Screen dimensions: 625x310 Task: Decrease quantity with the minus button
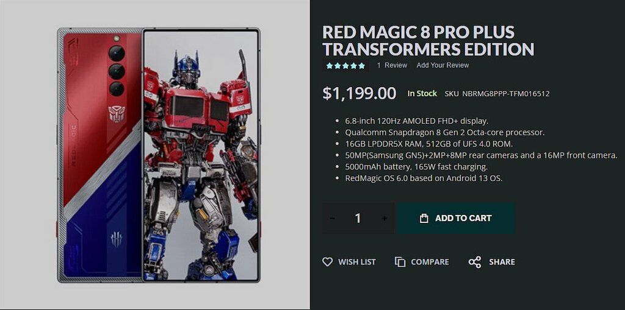[332, 218]
